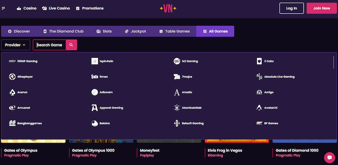Click the Join Now button

(x=322, y=8)
